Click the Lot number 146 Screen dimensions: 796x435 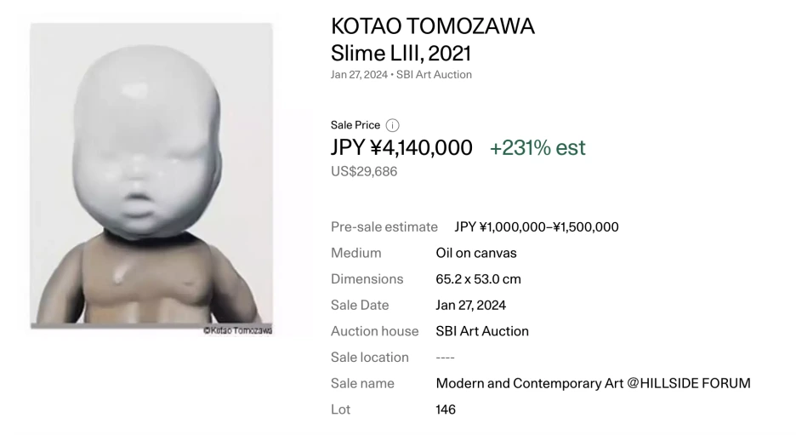coord(446,409)
